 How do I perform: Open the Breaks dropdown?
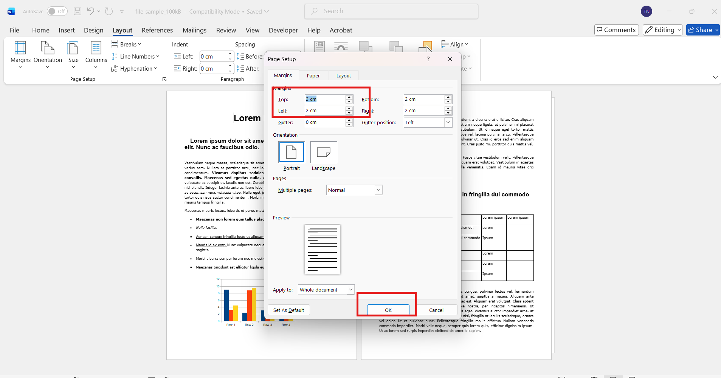point(126,44)
